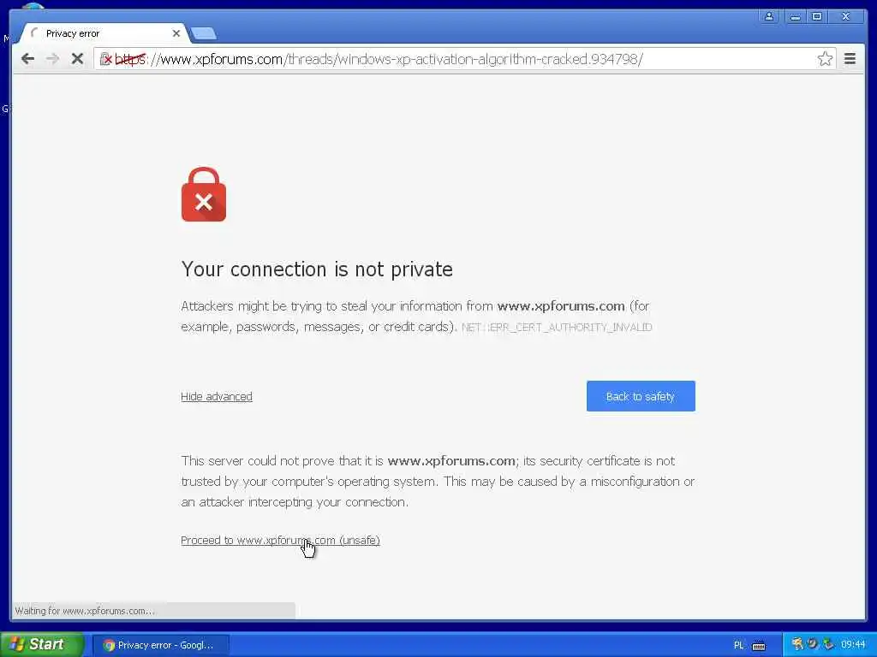877x657 pixels.
Task: Switch to Privacy error taskbar item
Action: (x=160, y=645)
